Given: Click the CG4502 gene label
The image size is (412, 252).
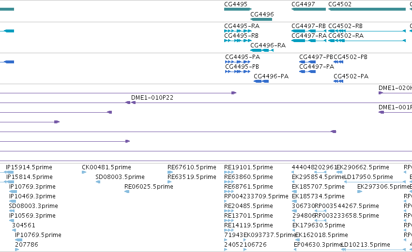Looking at the screenshot, I should [340, 4].
